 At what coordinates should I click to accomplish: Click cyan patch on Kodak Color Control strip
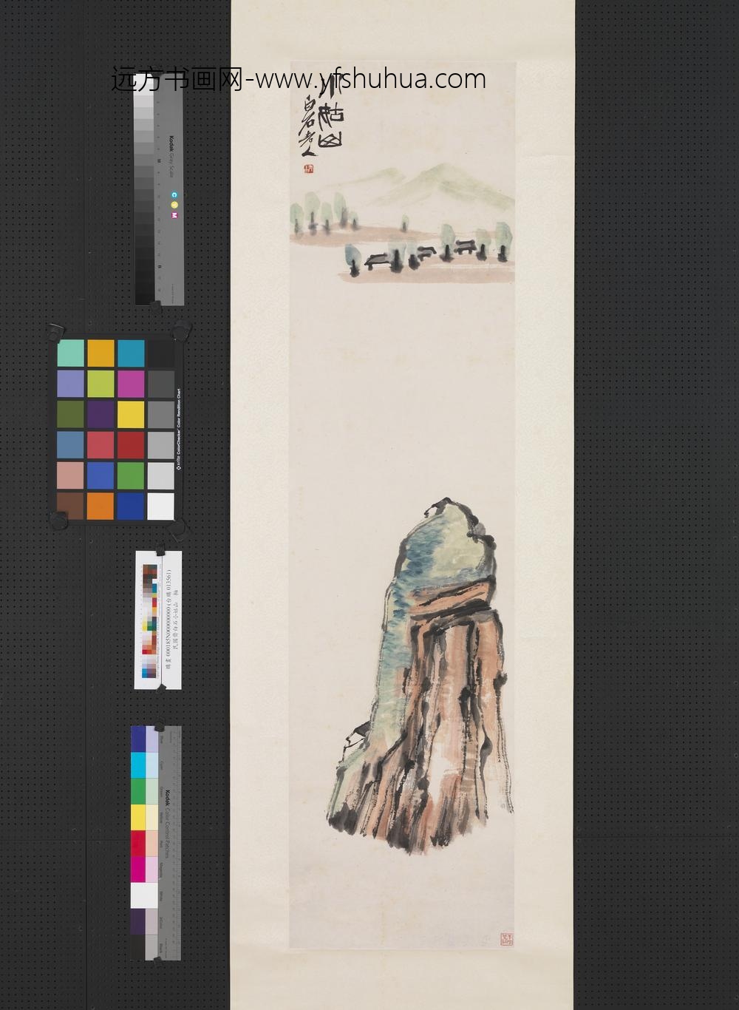[139, 765]
